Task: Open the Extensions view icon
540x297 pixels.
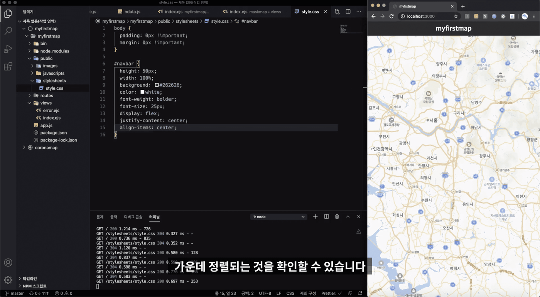Action: tap(8, 67)
